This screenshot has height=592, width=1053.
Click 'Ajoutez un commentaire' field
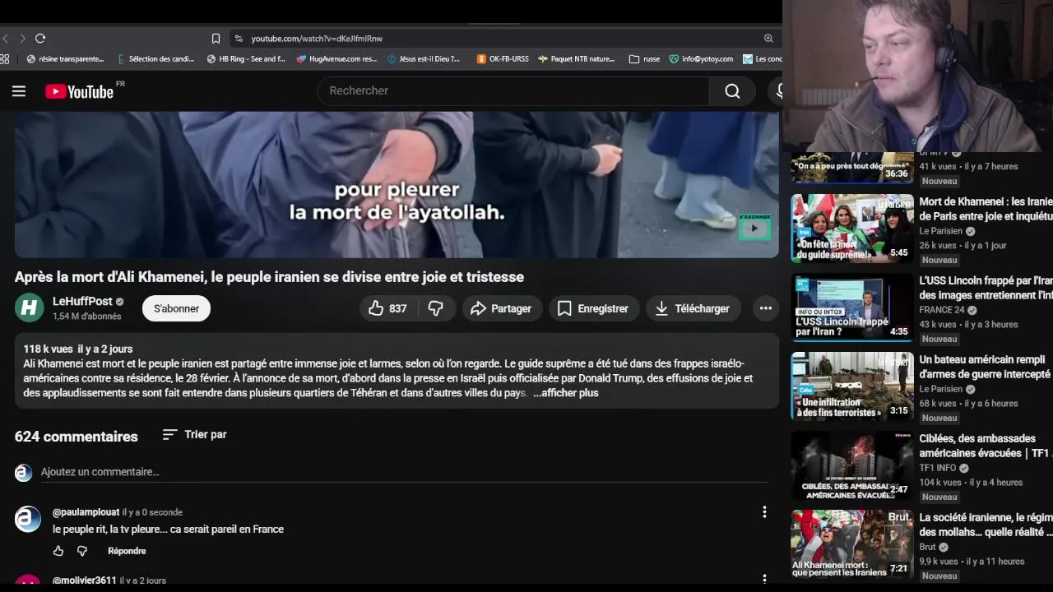click(x=403, y=472)
